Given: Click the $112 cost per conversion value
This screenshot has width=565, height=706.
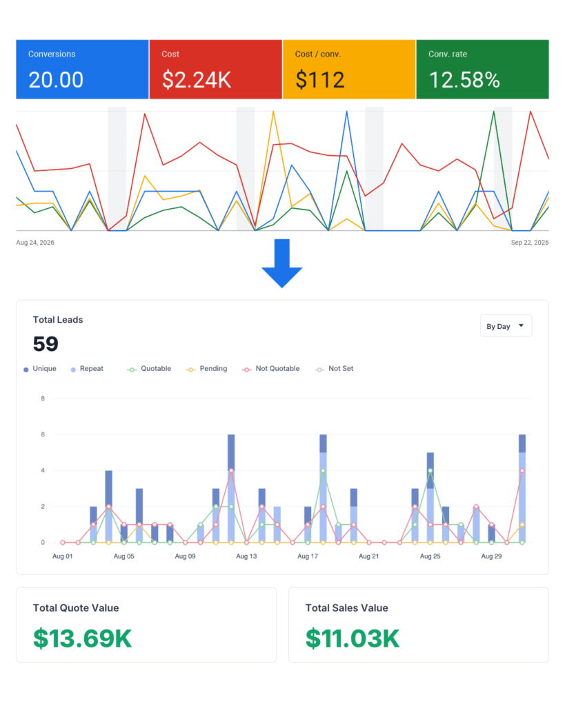Looking at the screenshot, I should (x=320, y=80).
